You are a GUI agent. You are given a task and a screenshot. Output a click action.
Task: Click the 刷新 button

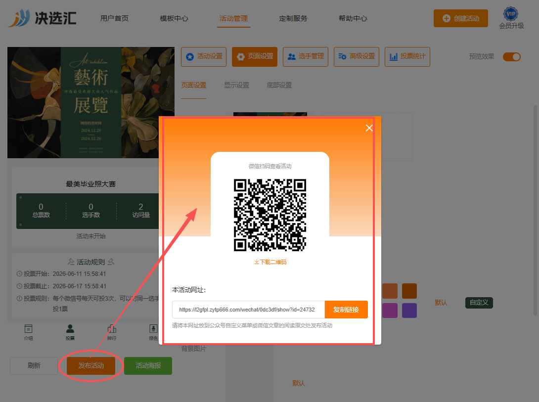[34, 365]
